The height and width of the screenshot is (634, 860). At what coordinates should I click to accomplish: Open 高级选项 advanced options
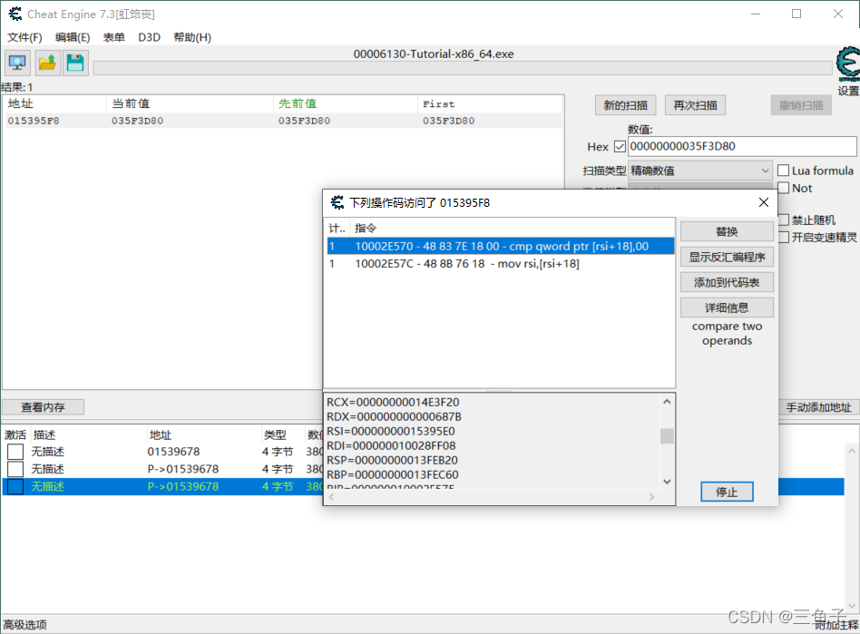[25, 625]
